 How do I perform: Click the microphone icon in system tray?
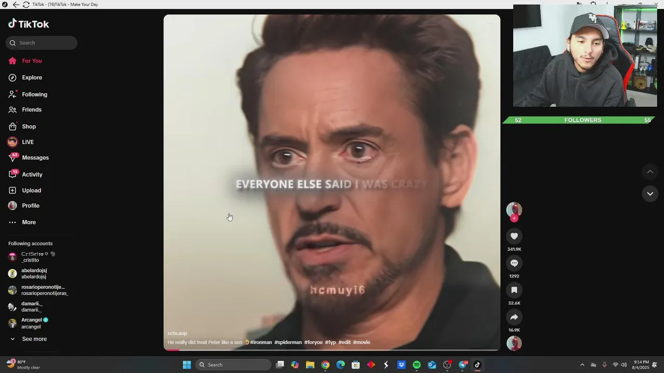pos(604,365)
